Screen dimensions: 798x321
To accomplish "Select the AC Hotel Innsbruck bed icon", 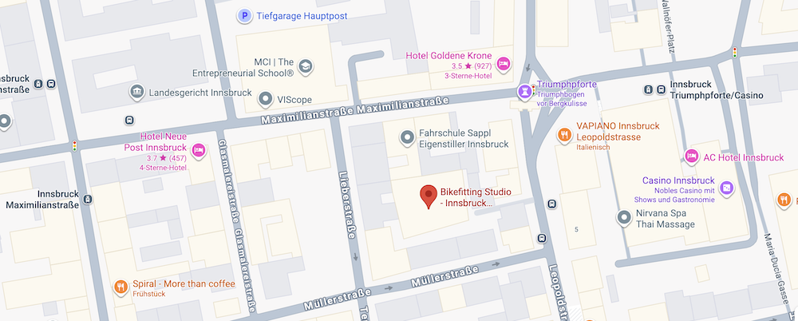I will 691,157.
